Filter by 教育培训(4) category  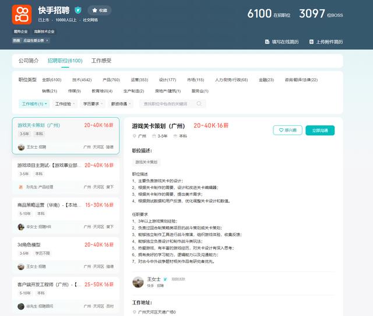click(102, 91)
